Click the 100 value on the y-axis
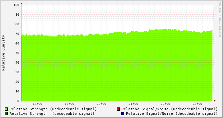The width and height of the screenshot is (223, 118). coord(16,5)
